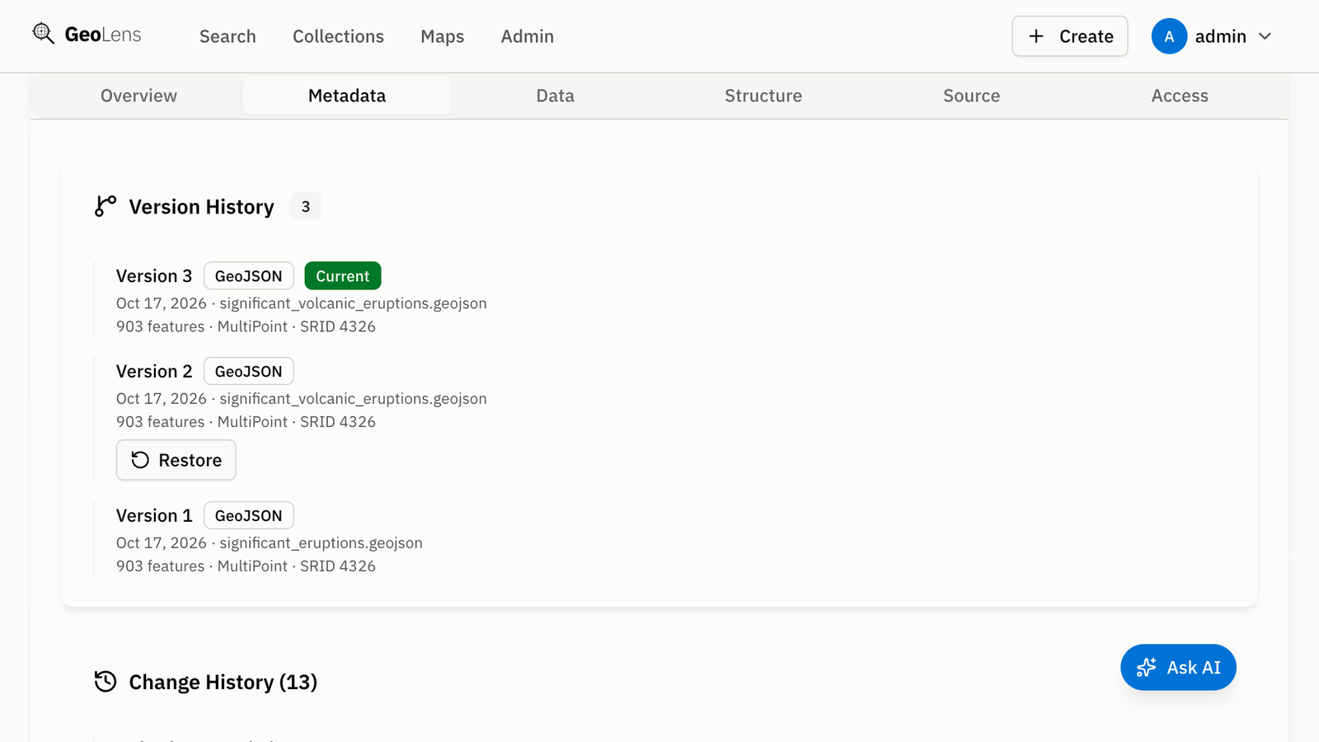Click the admin avatar circle
This screenshot has width=1319, height=742.
(x=1169, y=36)
